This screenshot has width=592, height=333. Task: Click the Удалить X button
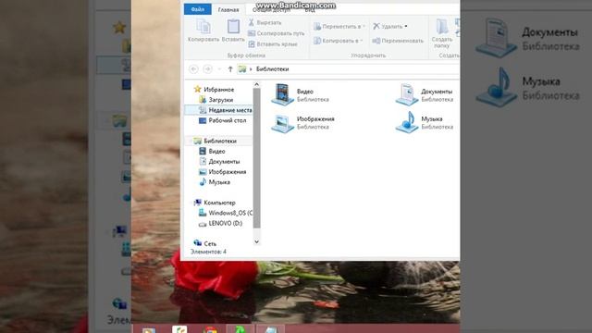388,27
